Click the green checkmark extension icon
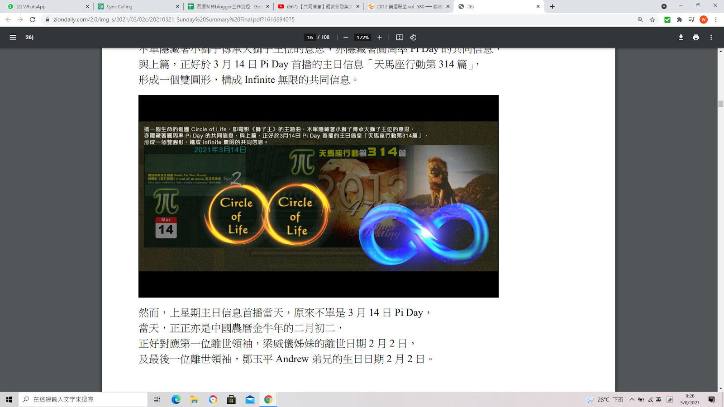 (667, 19)
